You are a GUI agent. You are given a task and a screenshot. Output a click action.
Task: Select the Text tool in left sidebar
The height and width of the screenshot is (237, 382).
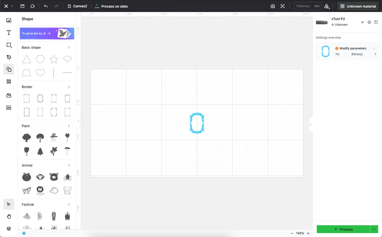coord(9,33)
